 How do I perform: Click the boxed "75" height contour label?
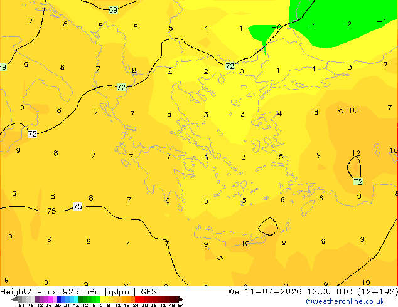78,206
